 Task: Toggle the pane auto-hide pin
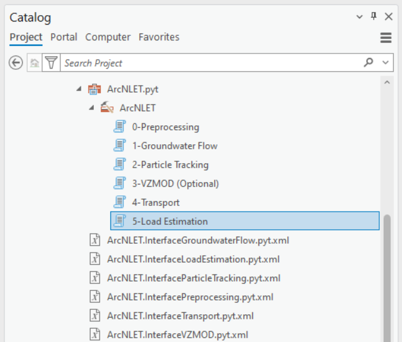pyautogui.click(x=374, y=16)
